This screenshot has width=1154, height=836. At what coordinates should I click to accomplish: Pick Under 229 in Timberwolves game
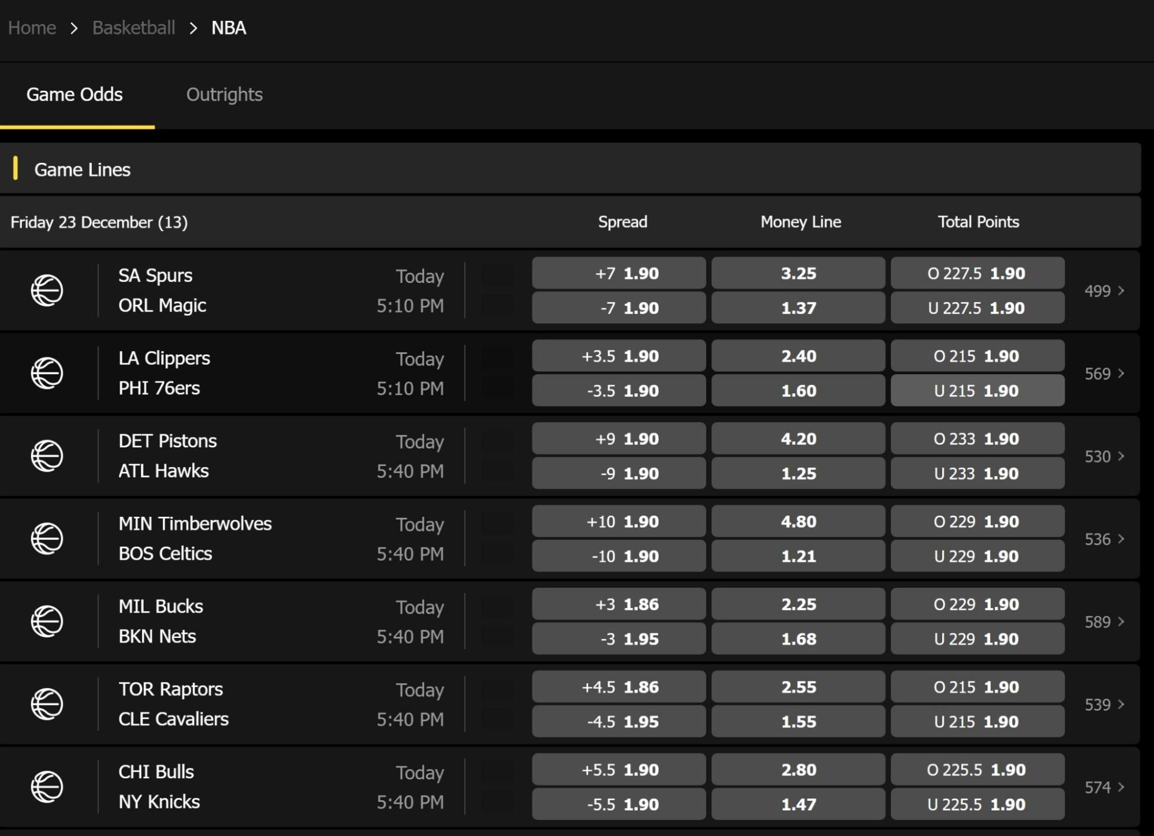[x=977, y=556]
